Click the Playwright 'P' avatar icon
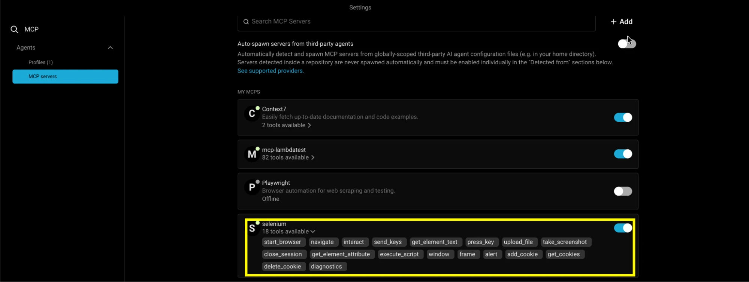The height and width of the screenshot is (282, 749). [252, 187]
